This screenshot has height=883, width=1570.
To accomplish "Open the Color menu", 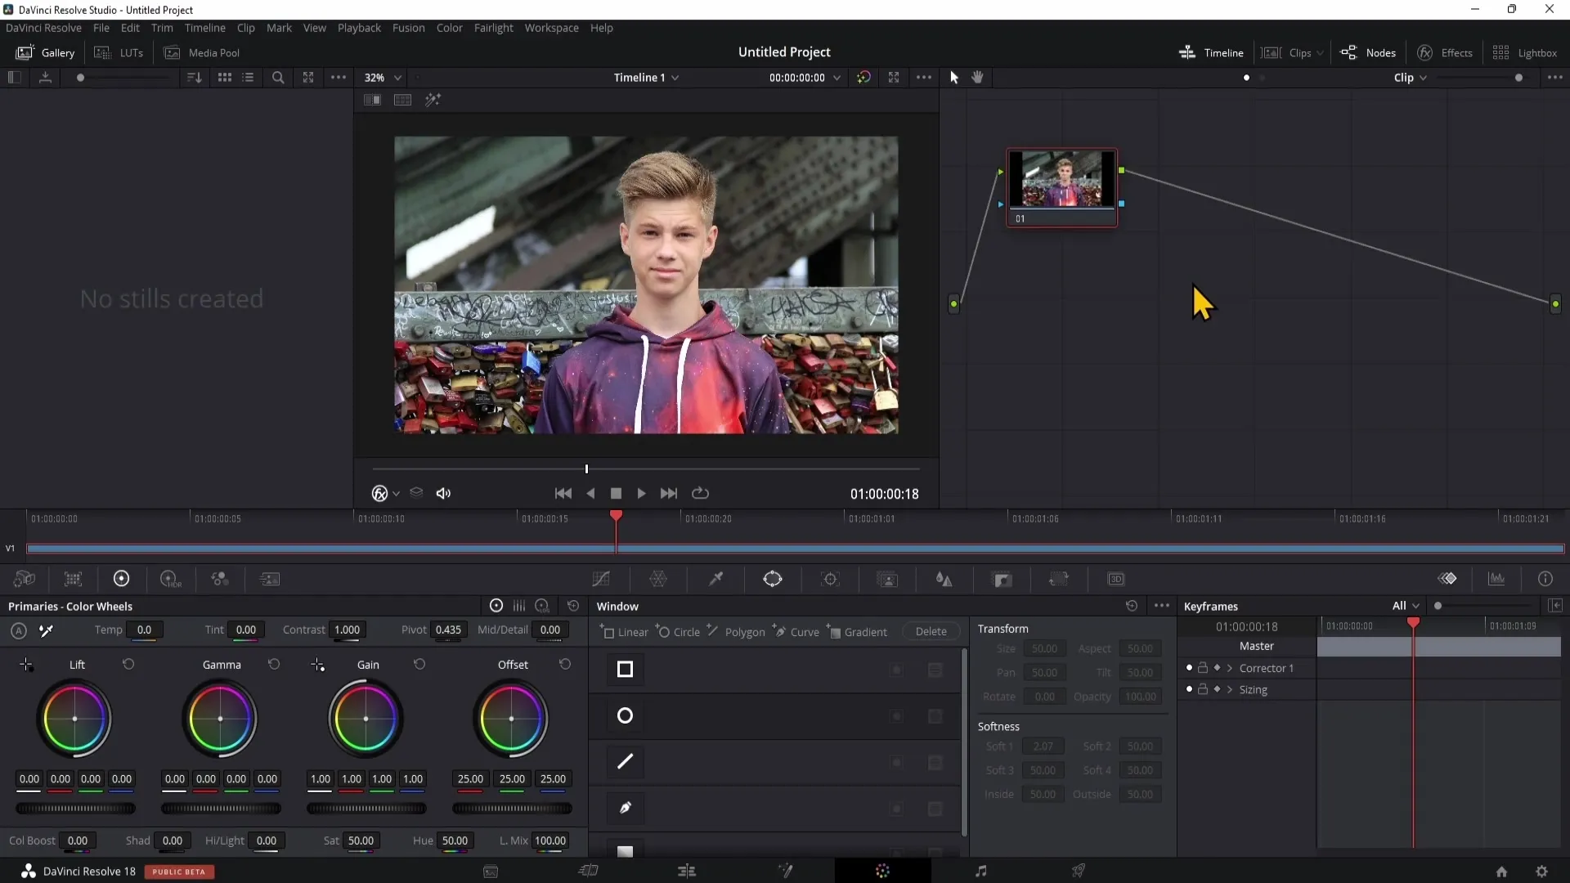I will pos(449,28).
